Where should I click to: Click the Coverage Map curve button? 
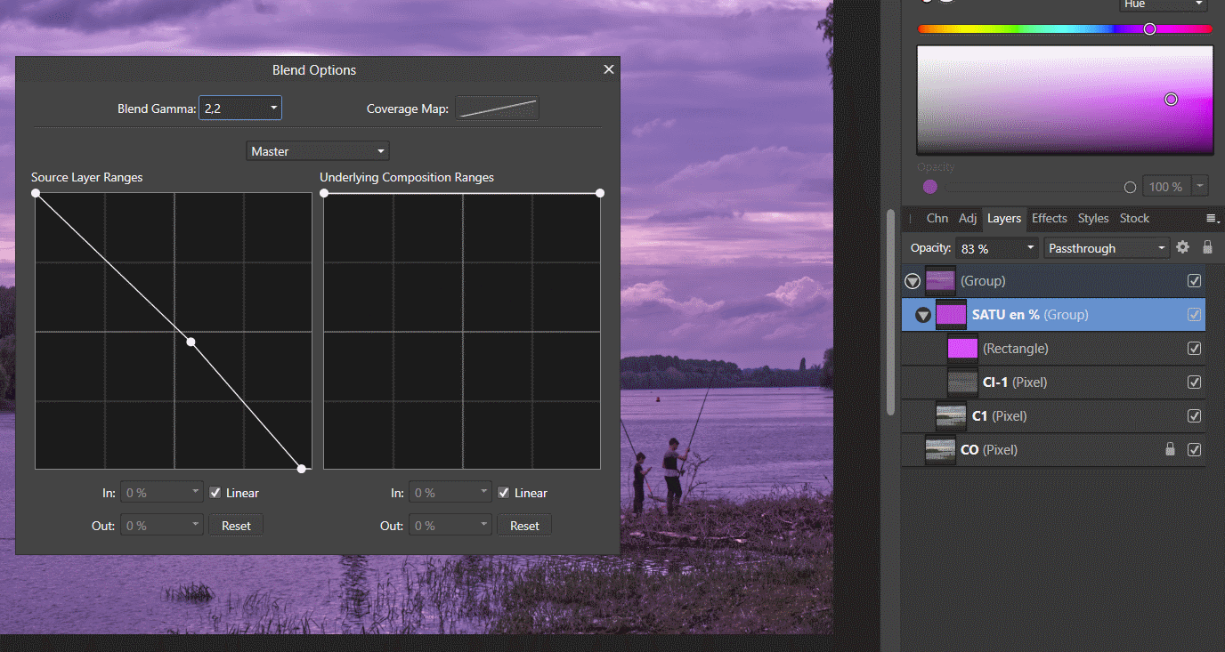(x=497, y=109)
